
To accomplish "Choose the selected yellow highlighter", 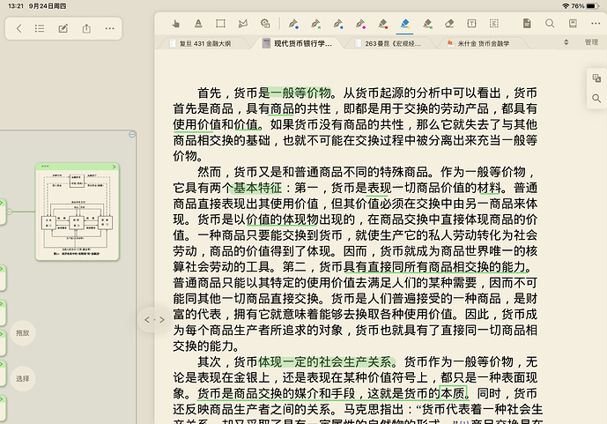I will (405, 24).
